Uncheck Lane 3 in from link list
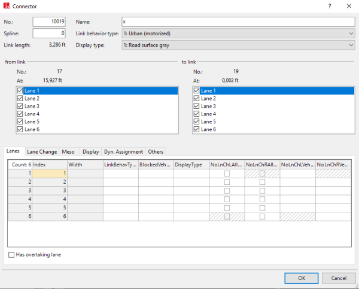 pos(21,106)
